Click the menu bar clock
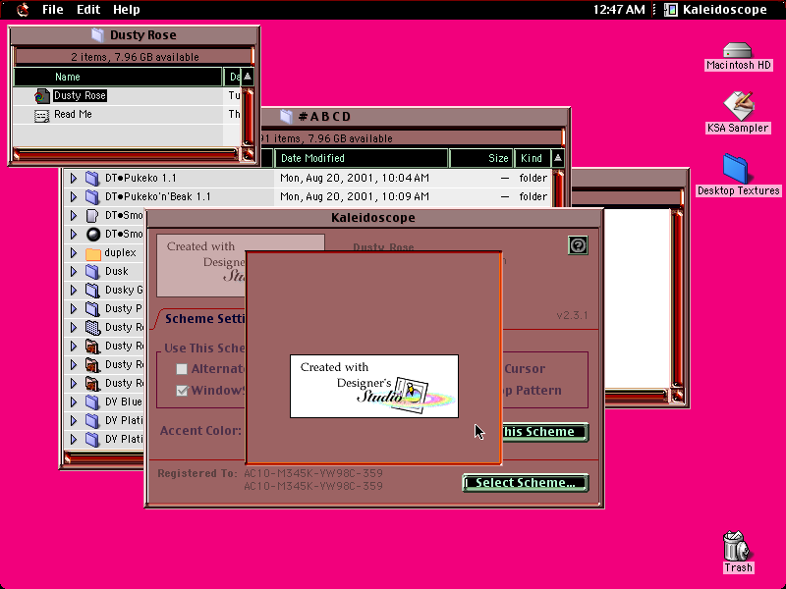 coord(619,10)
